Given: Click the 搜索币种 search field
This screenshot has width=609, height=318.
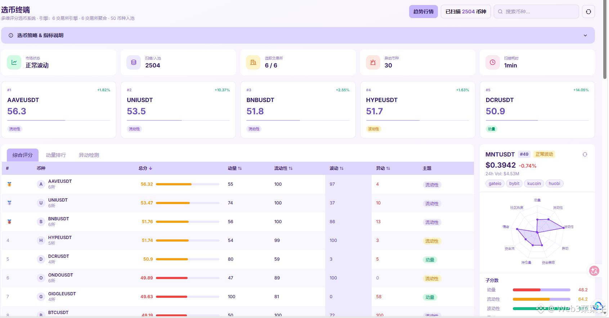Looking at the screenshot, I should pyautogui.click(x=536, y=12).
